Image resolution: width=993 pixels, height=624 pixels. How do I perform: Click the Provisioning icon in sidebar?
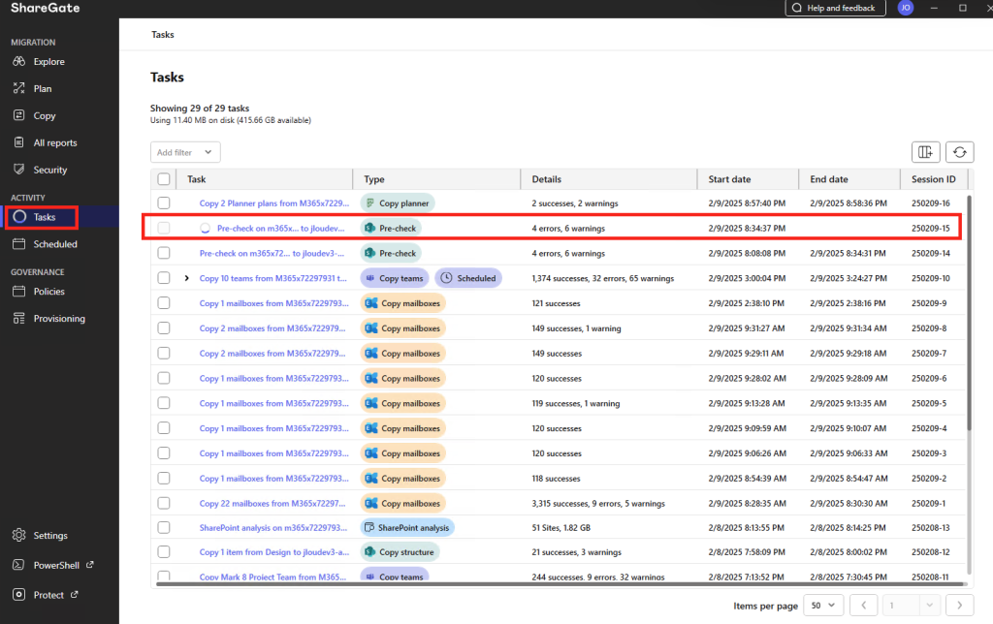[19, 319]
